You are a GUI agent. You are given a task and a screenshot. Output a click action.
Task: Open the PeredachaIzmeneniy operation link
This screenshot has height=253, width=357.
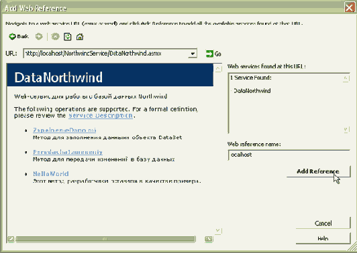coord(68,152)
